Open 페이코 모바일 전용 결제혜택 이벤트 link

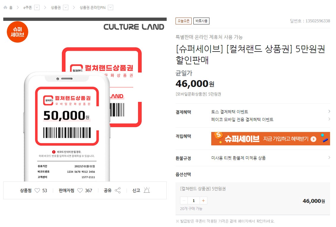242,119
